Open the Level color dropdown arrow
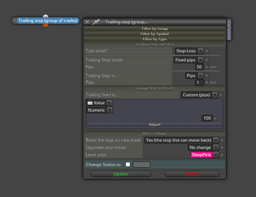Screen dimensions: 256x197 tap(216, 155)
